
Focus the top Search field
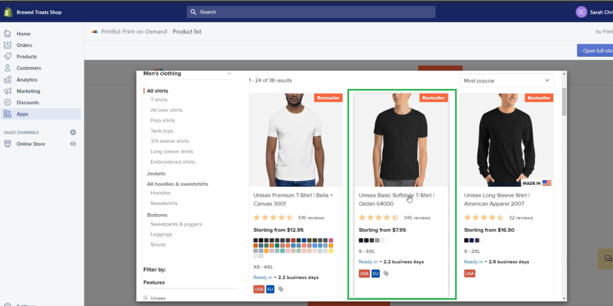[311, 12]
